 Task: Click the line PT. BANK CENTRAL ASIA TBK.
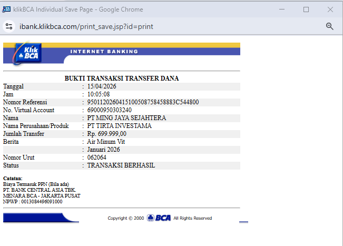[x=40, y=190]
